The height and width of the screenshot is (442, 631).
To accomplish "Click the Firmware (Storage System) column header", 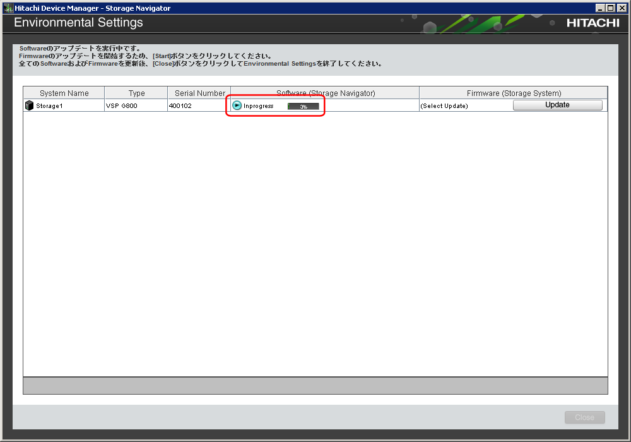I will pos(514,93).
